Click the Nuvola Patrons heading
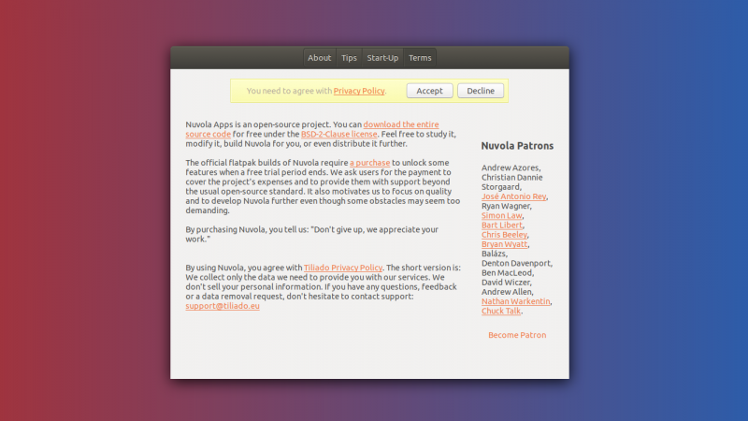Viewport: 748px width, 421px height. coord(517,146)
